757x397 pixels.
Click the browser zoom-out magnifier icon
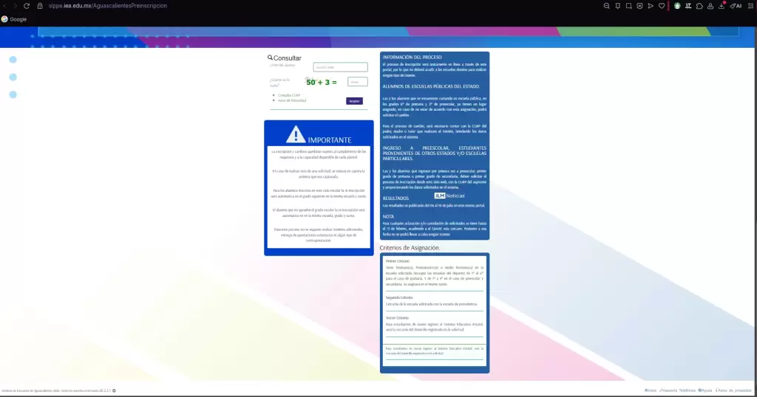606,6
